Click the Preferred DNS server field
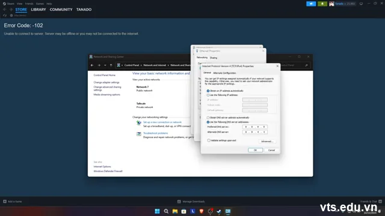The width and height of the screenshot is (385, 216). click(x=255, y=127)
